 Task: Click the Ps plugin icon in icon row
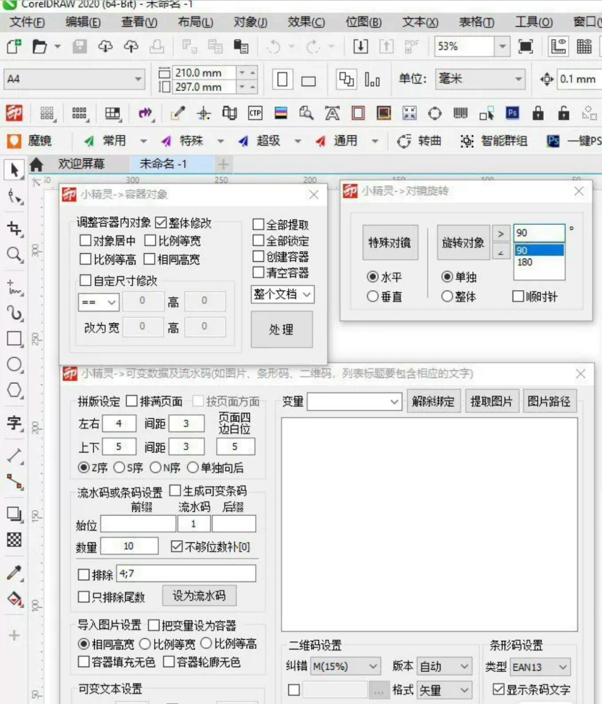(x=512, y=113)
